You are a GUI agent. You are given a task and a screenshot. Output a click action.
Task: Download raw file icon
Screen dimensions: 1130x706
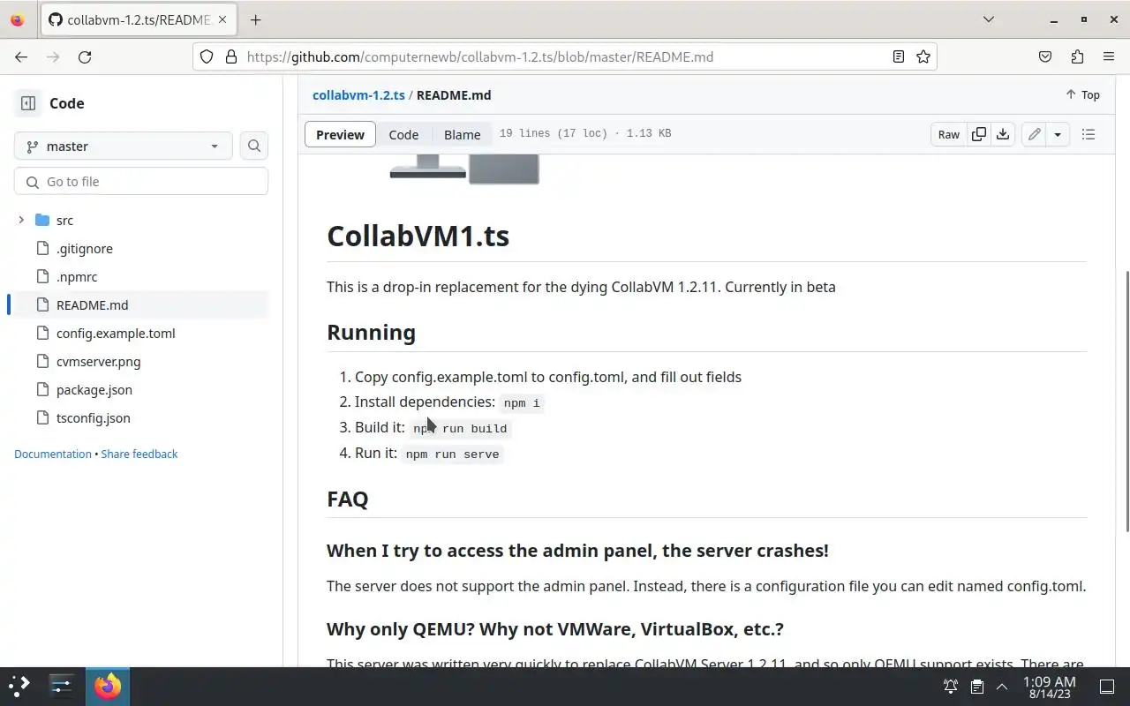(x=1003, y=134)
